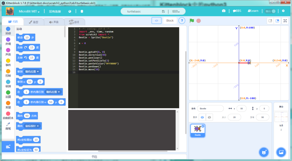Switch to the code view icon
This screenshot has width=292, height=161.
[157, 21]
